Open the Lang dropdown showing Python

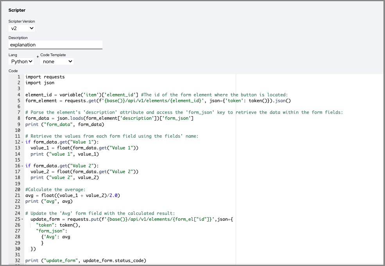21,61
